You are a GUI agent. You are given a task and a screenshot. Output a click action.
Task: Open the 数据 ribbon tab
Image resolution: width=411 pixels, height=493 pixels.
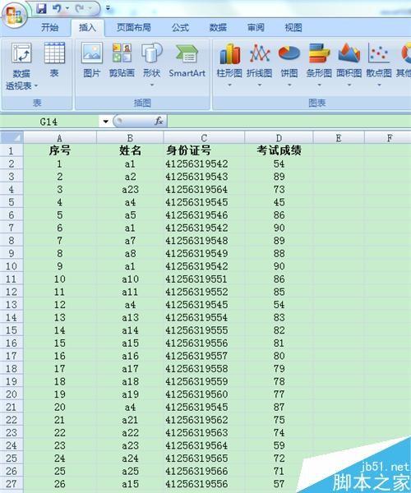point(218,28)
